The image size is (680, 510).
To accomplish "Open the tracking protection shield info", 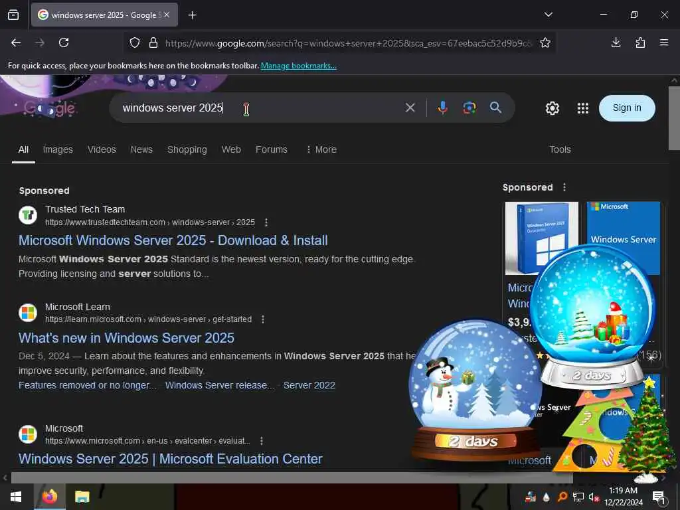I will point(135,42).
